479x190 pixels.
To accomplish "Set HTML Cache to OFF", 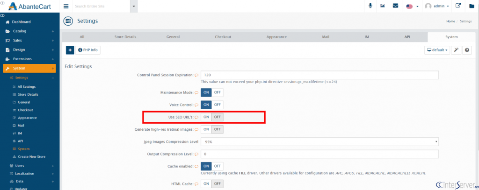I will (x=217, y=184).
